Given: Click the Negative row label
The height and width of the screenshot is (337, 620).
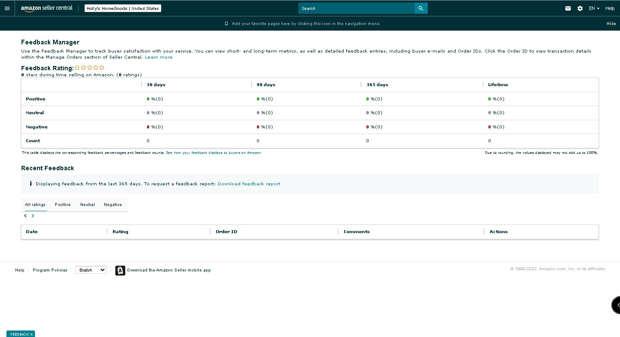Looking at the screenshot, I should pyautogui.click(x=37, y=127).
